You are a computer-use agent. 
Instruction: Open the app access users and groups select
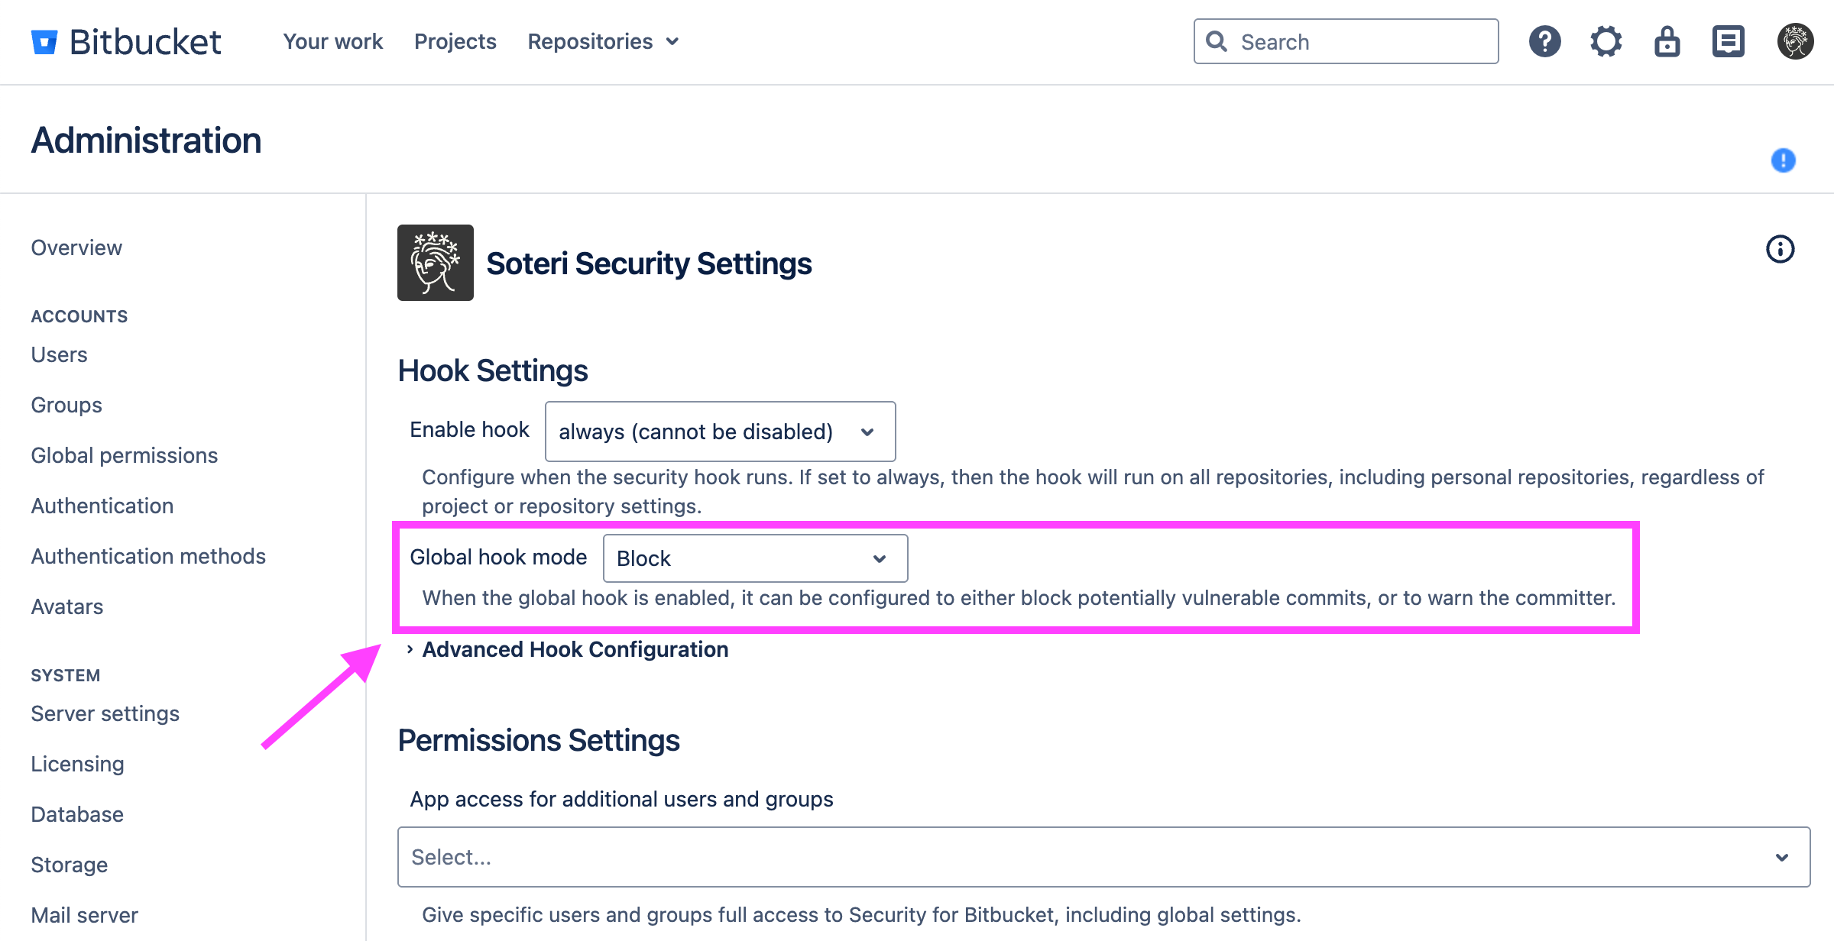tap(1103, 857)
